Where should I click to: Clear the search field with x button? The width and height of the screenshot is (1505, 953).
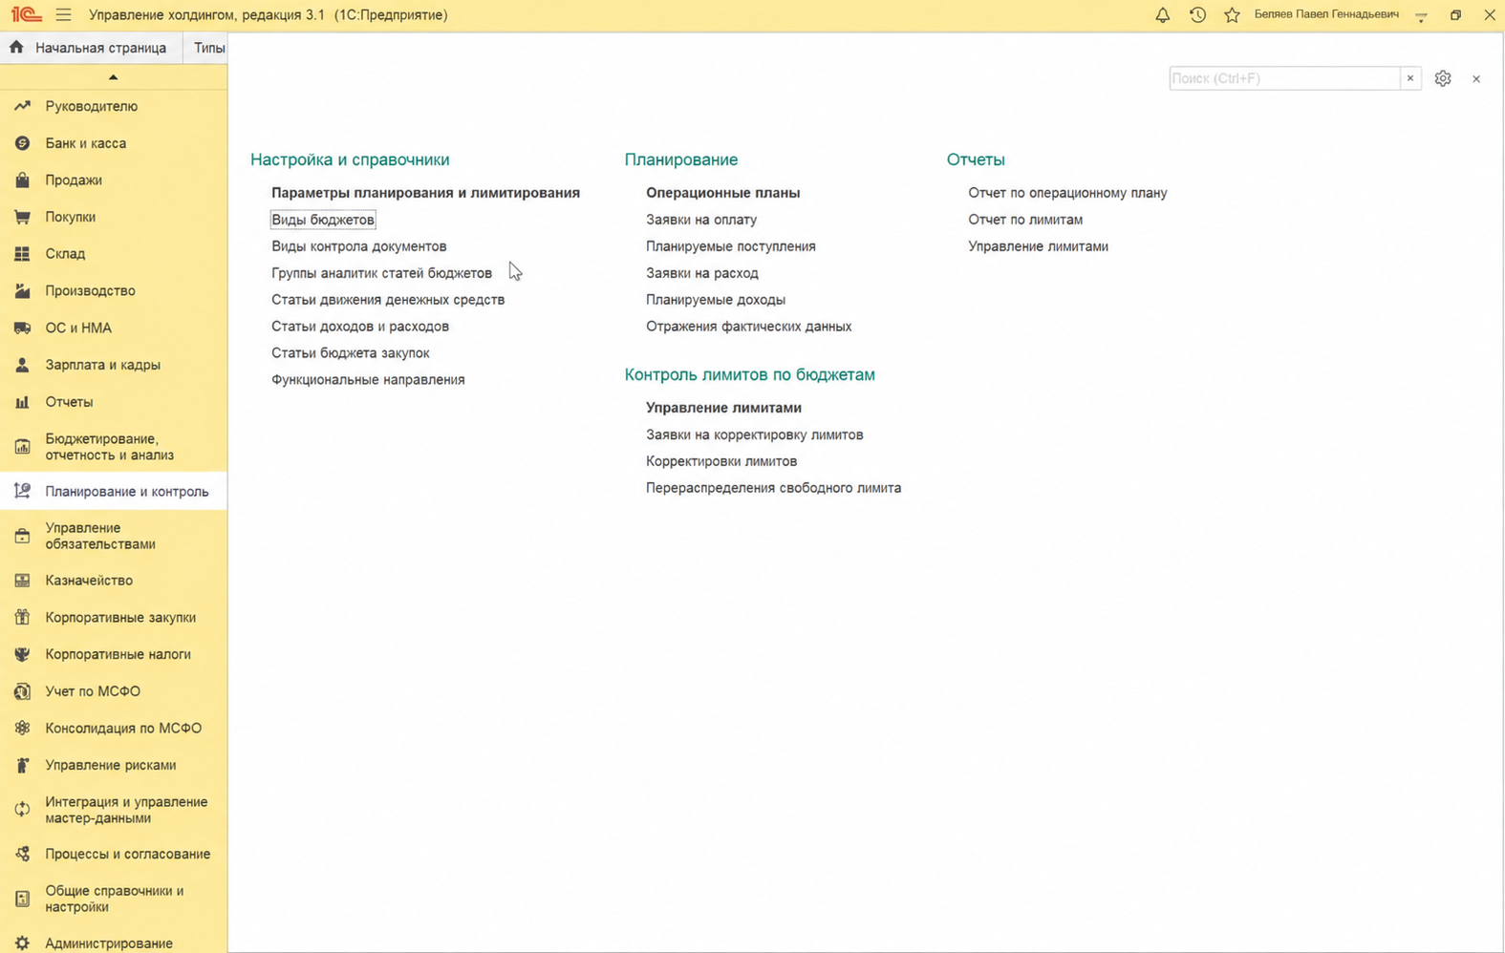click(x=1410, y=78)
